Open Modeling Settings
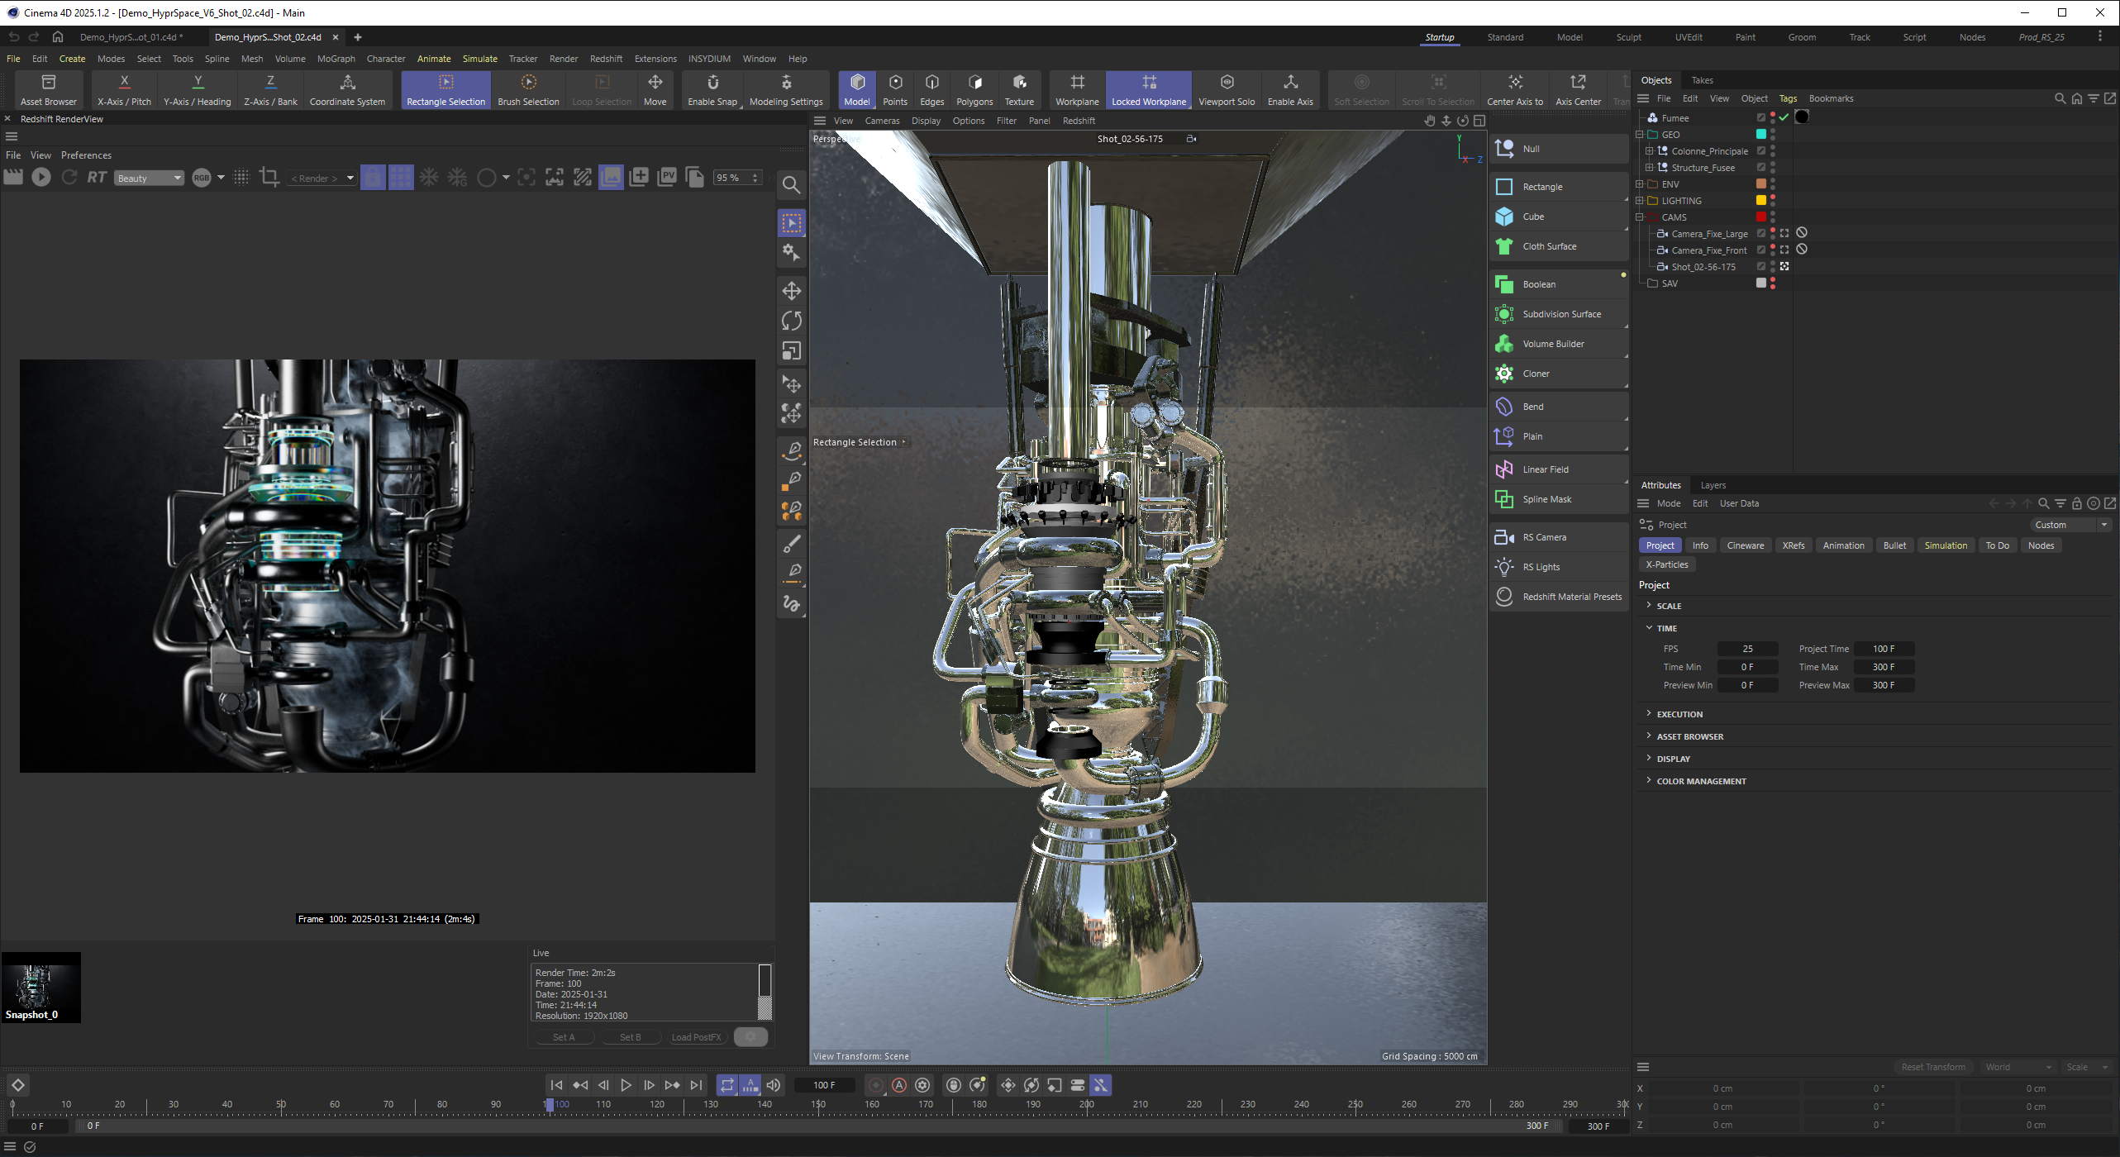 point(786,90)
